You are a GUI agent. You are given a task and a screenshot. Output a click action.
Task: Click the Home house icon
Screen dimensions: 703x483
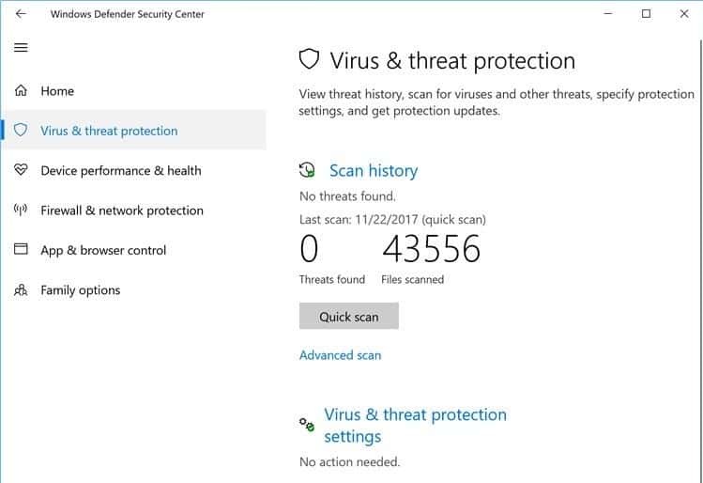[21, 90]
